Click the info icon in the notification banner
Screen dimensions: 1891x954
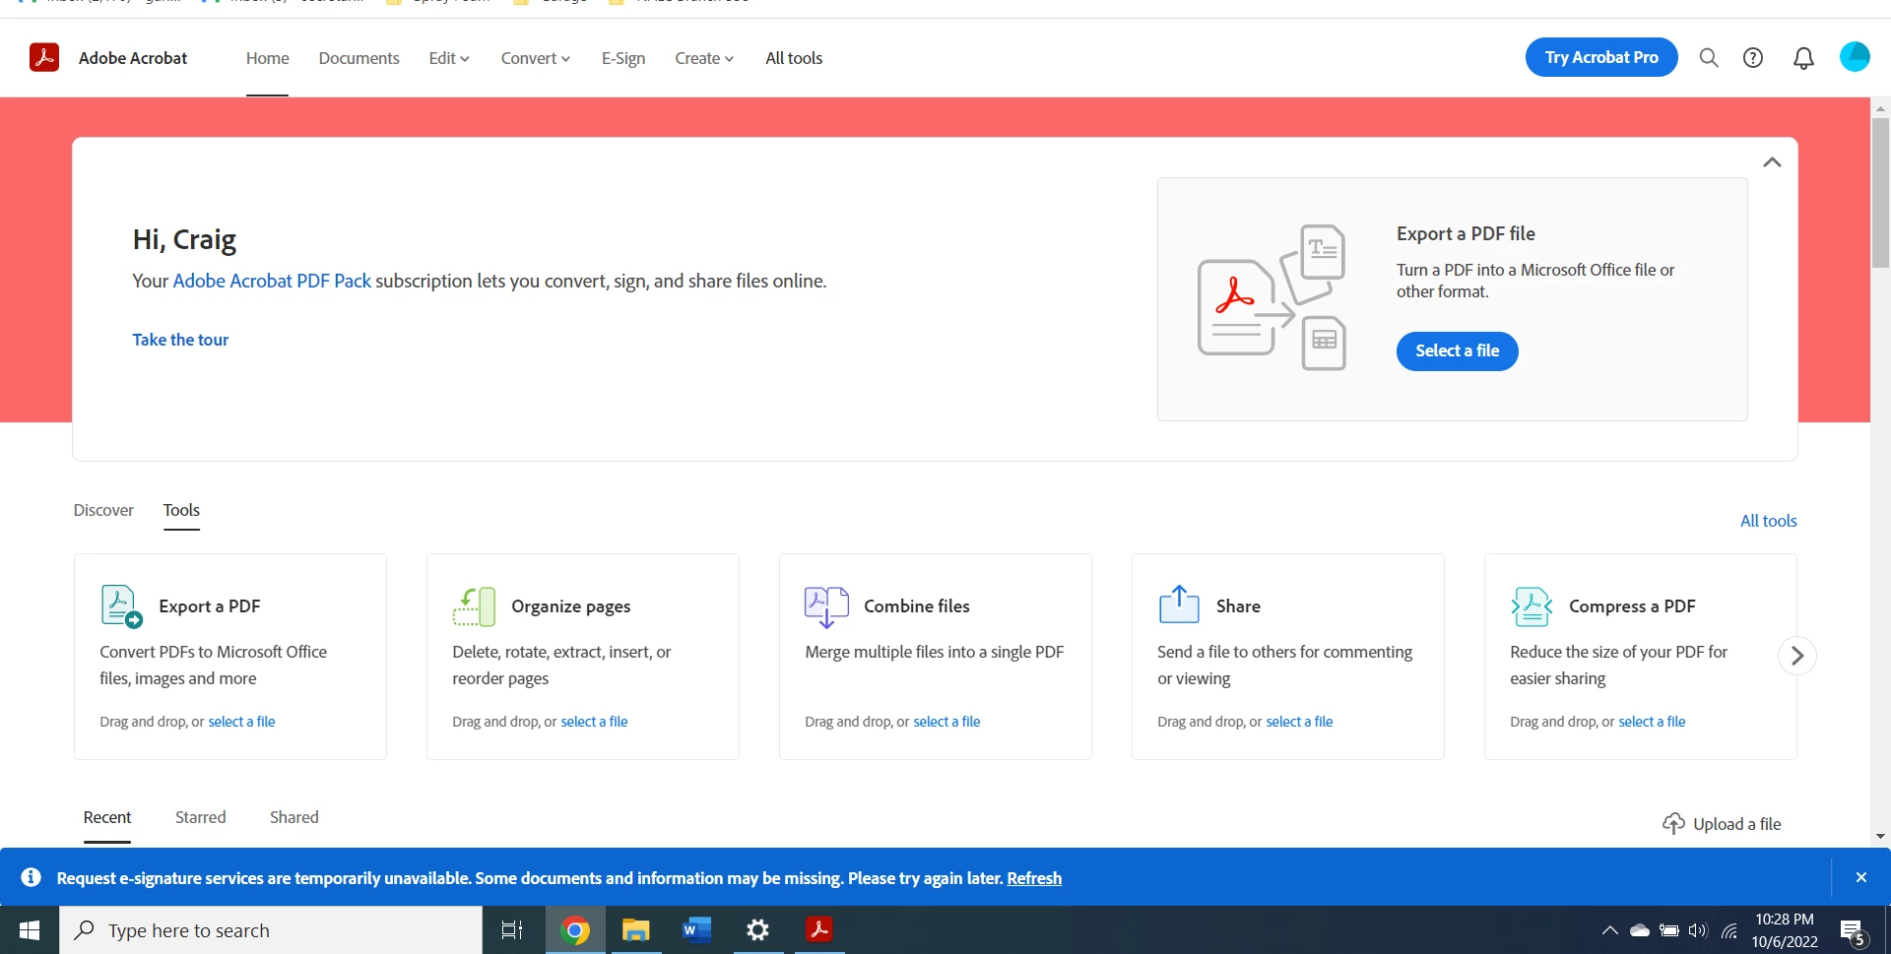click(32, 877)
